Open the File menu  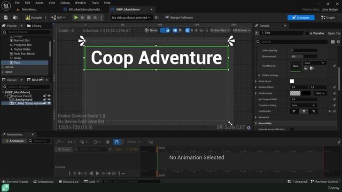17,3
